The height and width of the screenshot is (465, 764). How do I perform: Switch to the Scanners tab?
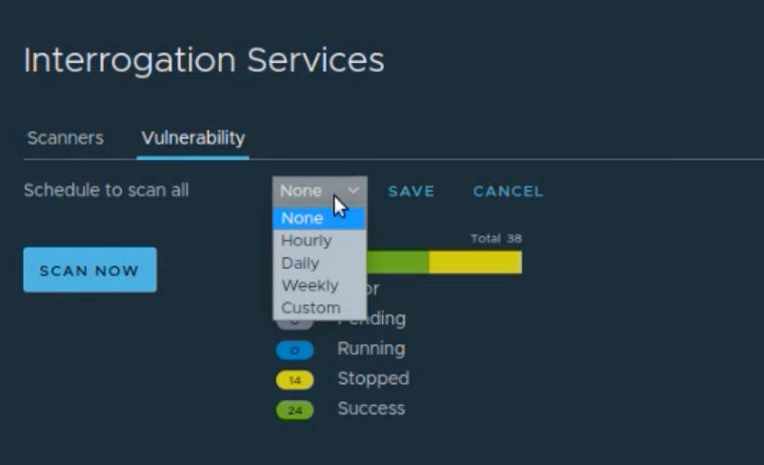[65, 138]
